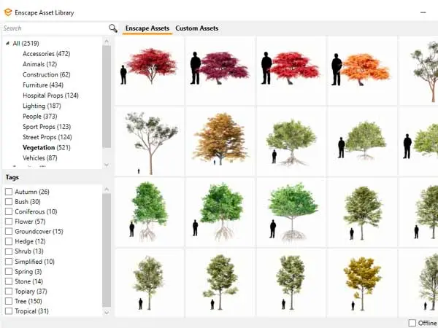Viewport: 438px width, 328px height.
Task: Select the Vegetation (521) category
Action: coord(47,147)
